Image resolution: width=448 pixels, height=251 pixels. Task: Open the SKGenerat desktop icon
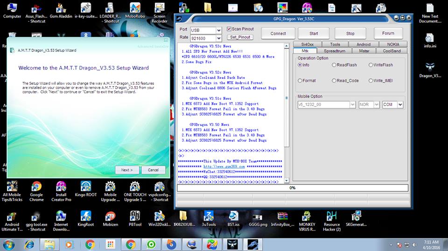[356, 218]
